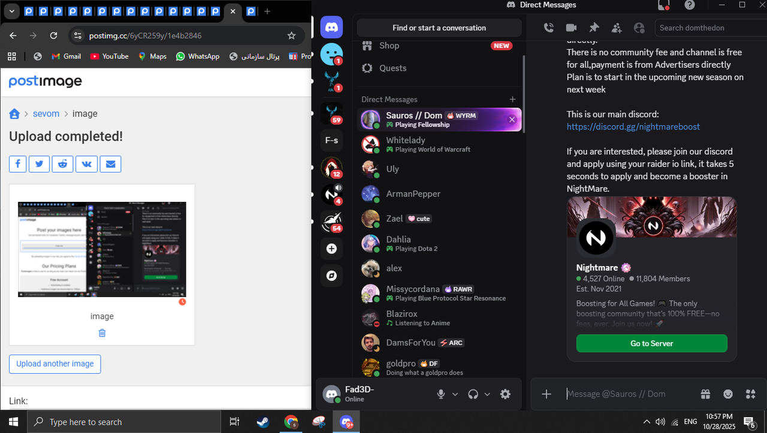This screenshot has width=767, height=433.
Task: Expand microphone input options chevron
Action: click(x=455, y=394)
